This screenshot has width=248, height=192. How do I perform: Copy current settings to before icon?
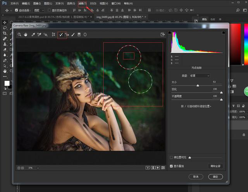pos(158,168)
